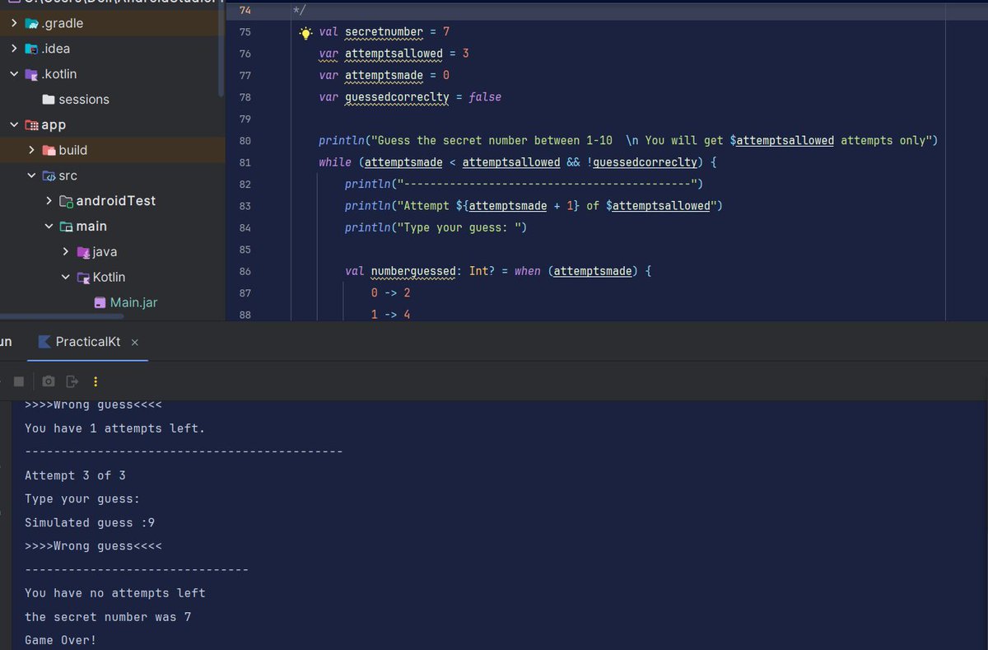
Task: Click the yellow lightbulb intention icon on line 75
Action: (305, 31)
